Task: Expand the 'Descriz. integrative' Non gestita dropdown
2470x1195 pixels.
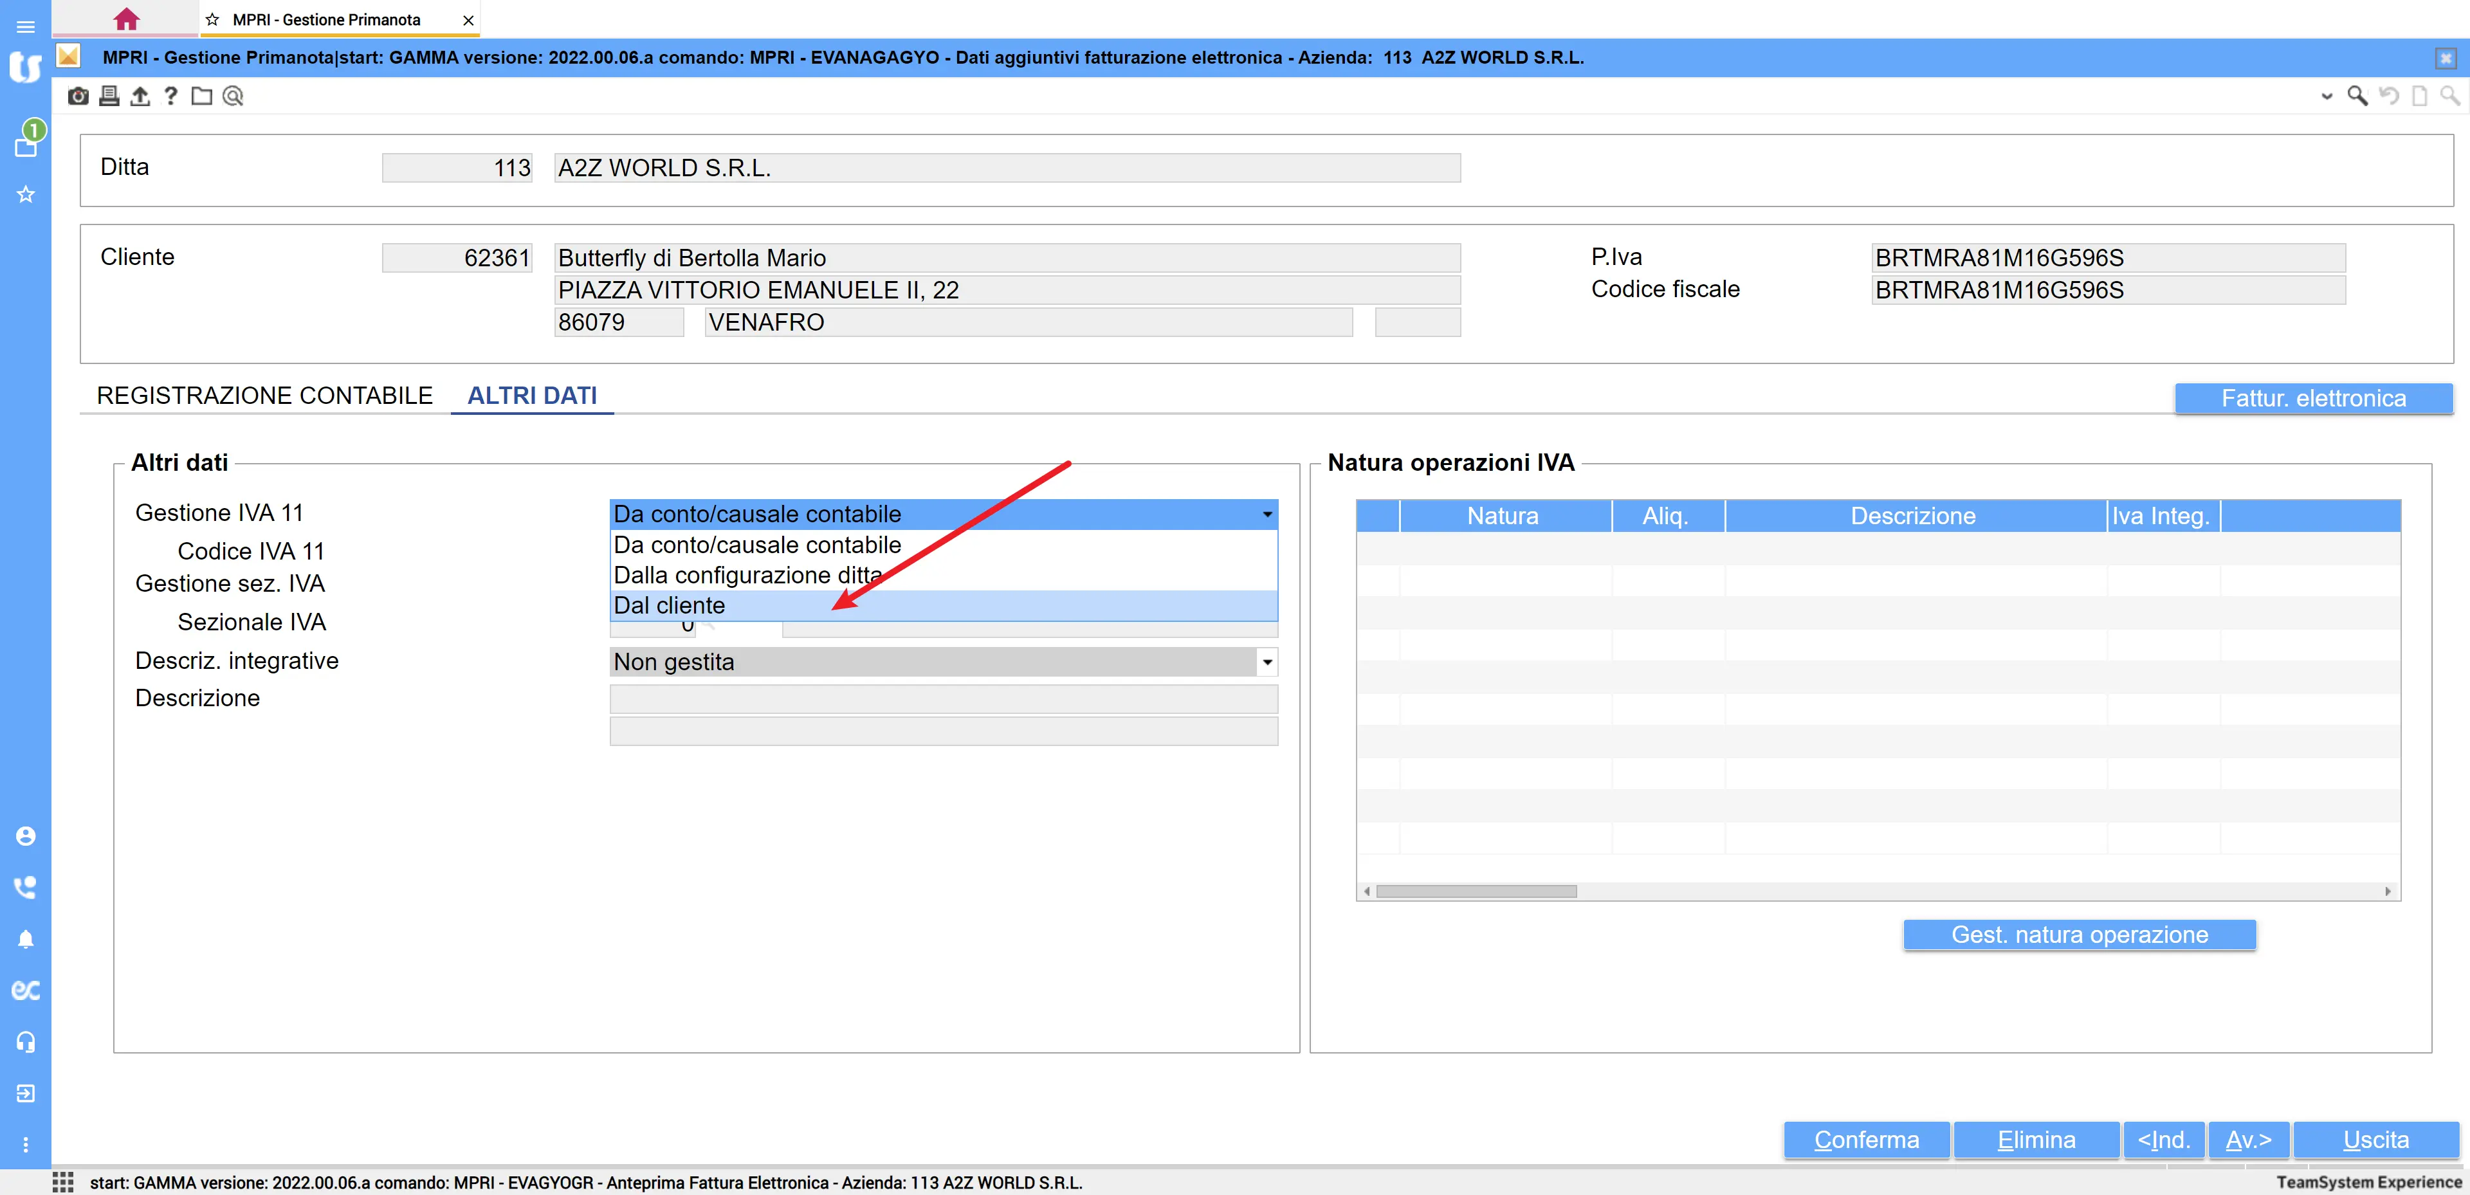Action: (1267, 662)
